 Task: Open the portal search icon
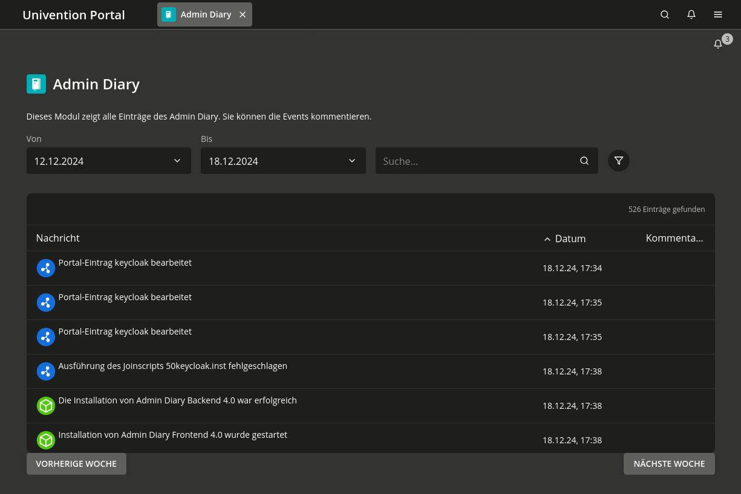point(665,14)
